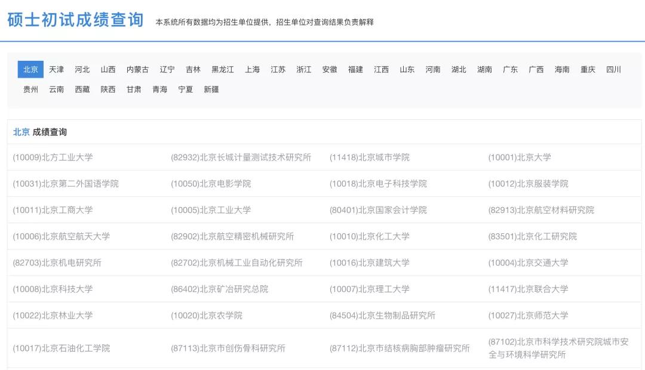Select the 新疆 province tab
645x370 pixels.
pos(211,89)
